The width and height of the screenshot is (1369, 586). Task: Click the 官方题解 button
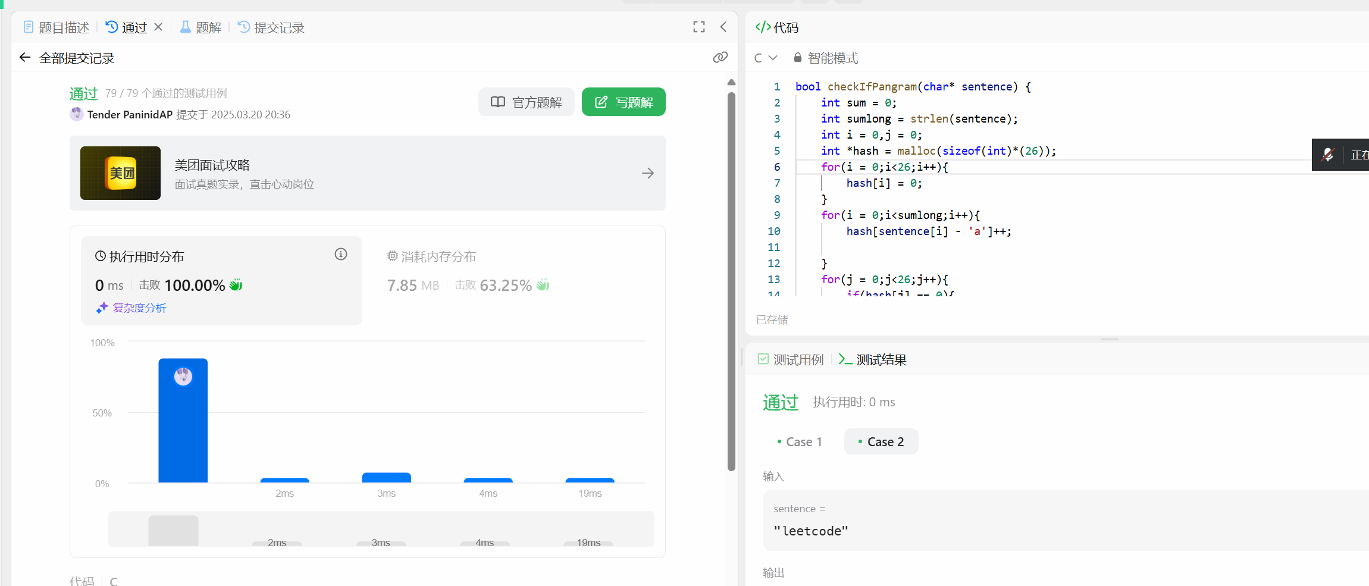526,102
